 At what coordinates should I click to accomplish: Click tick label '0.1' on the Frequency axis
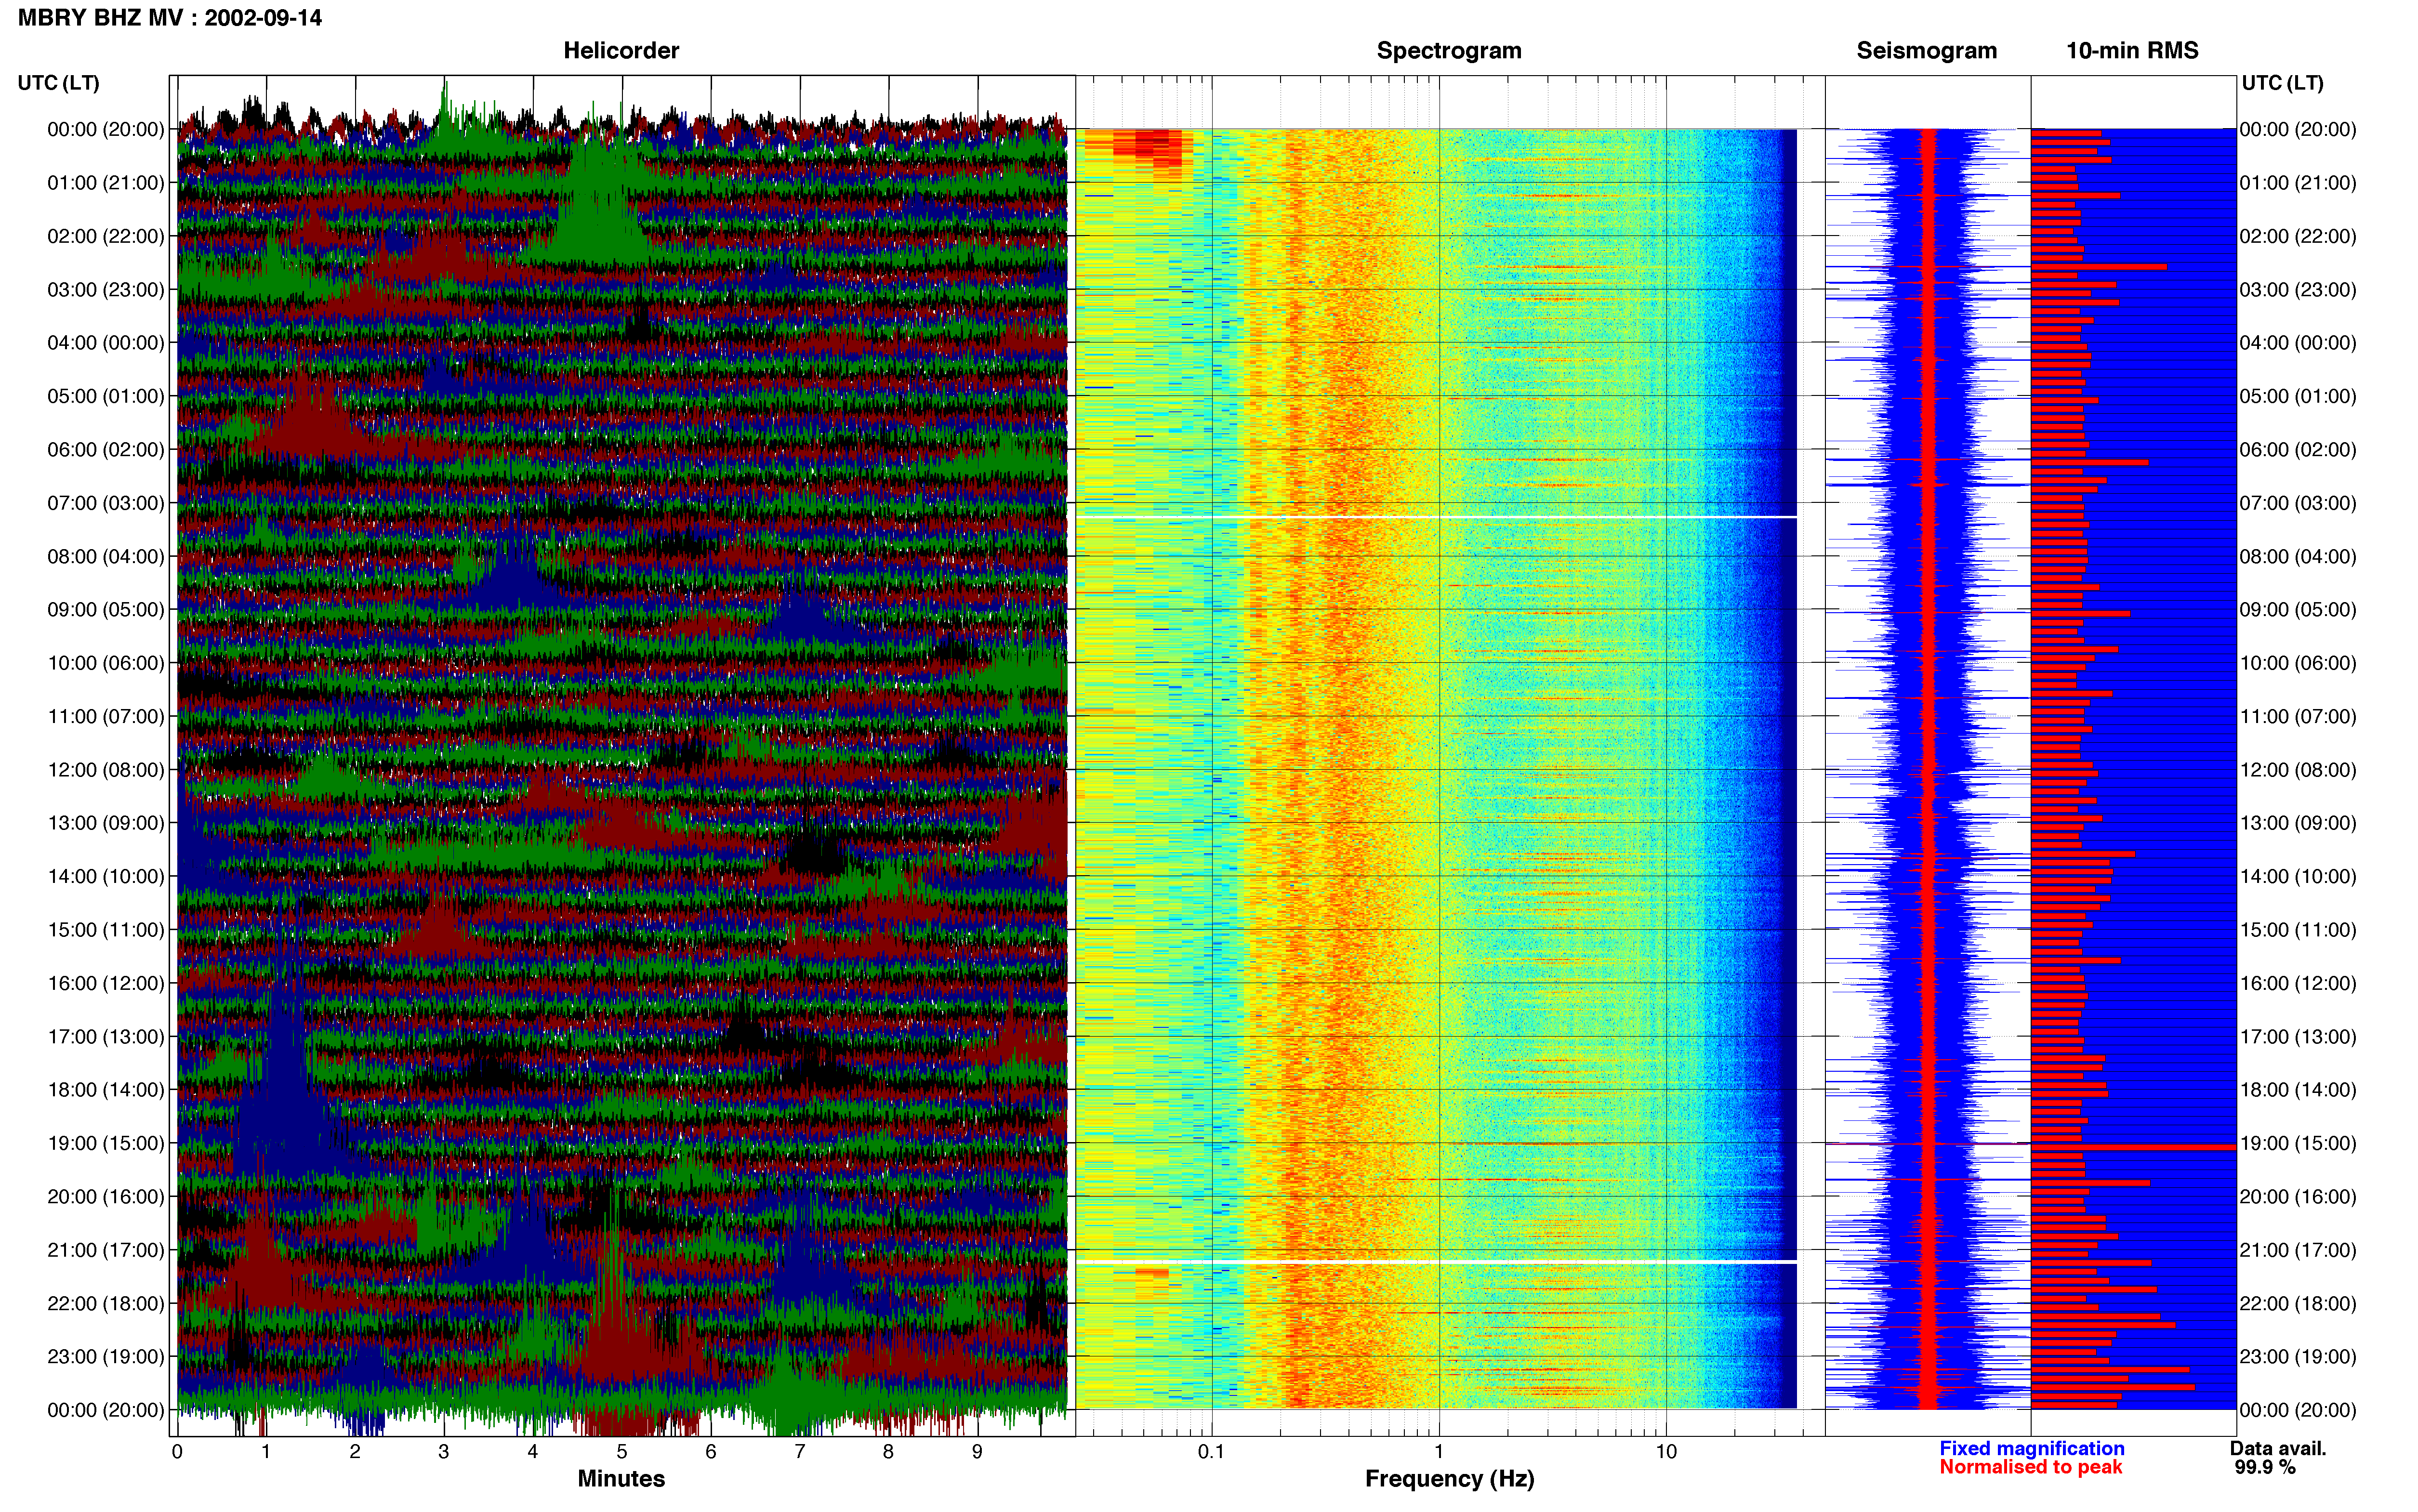(1211, 1452)
